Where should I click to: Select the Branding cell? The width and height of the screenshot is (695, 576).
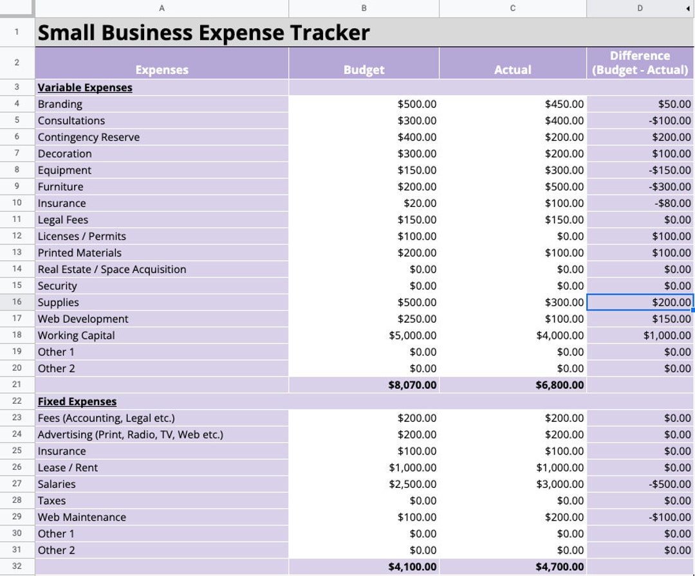point(162,104)
